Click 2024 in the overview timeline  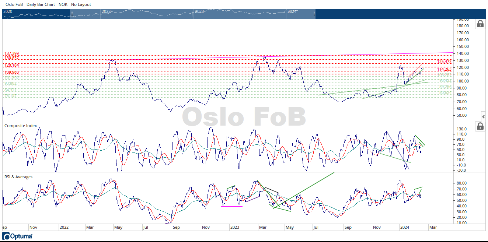pos(292,11)
